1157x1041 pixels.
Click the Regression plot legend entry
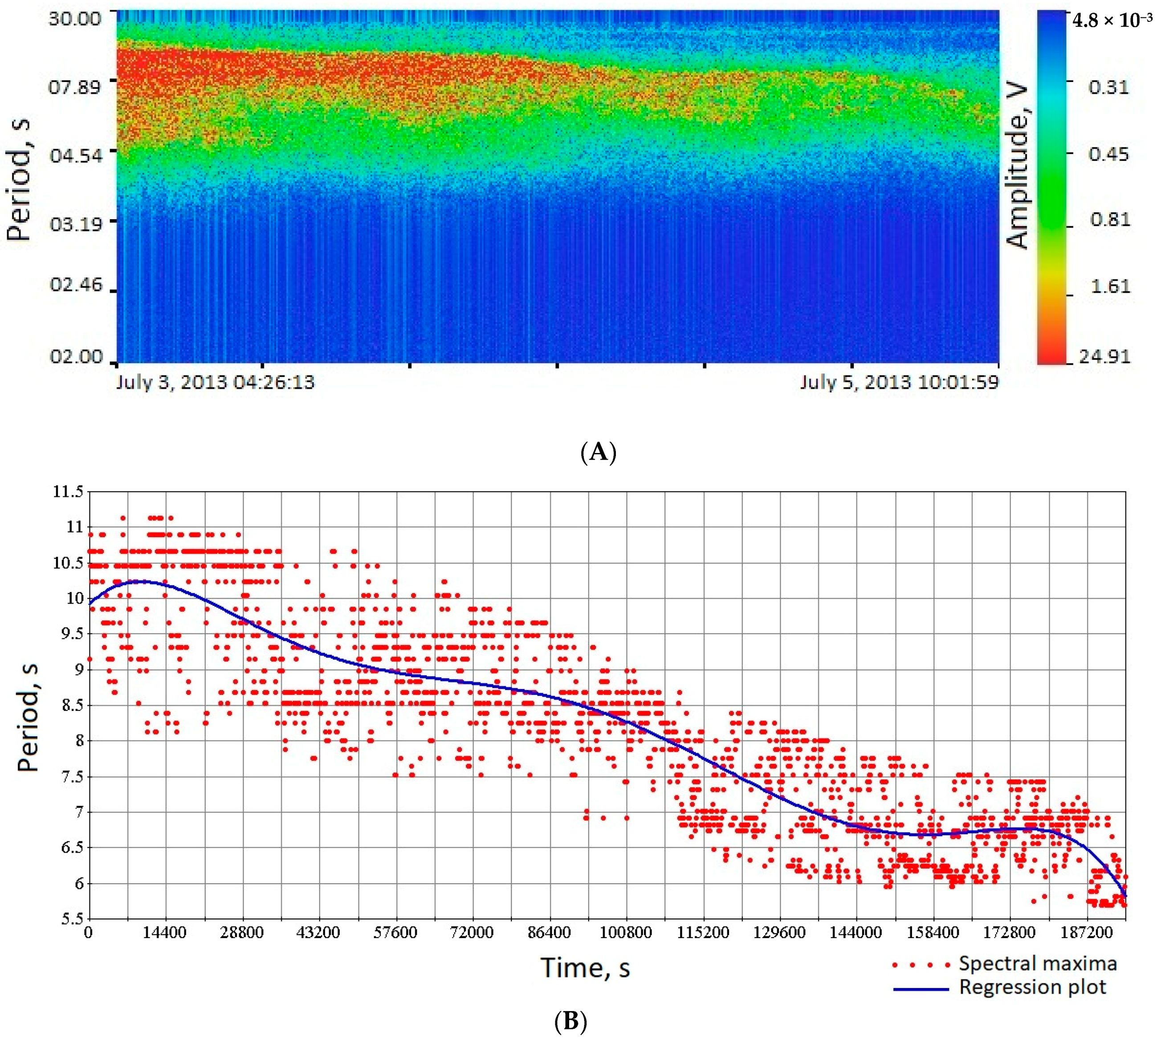click(1033, 987)
